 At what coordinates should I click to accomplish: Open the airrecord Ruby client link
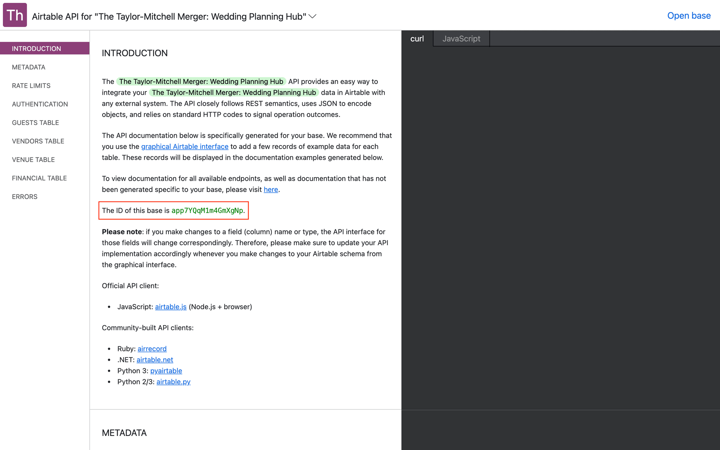point(152,348)
